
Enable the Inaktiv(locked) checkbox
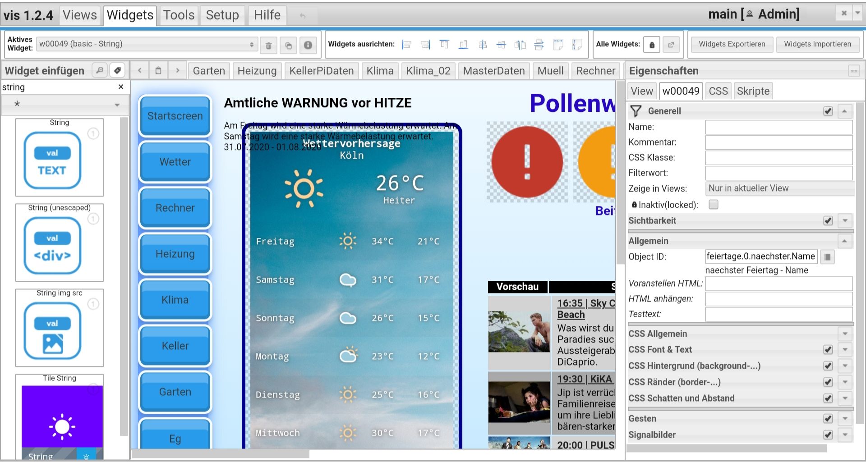[x=714, y=205]
